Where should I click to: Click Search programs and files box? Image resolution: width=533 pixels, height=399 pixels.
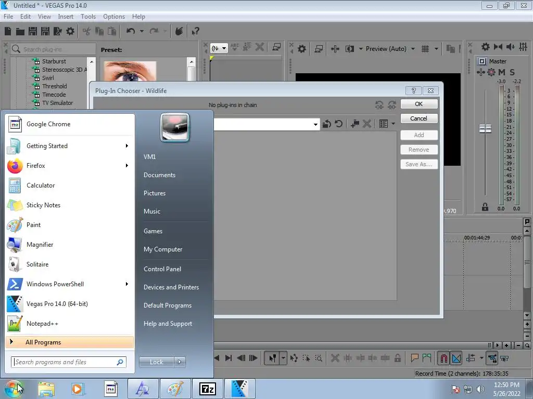click(x=69, y=362)
